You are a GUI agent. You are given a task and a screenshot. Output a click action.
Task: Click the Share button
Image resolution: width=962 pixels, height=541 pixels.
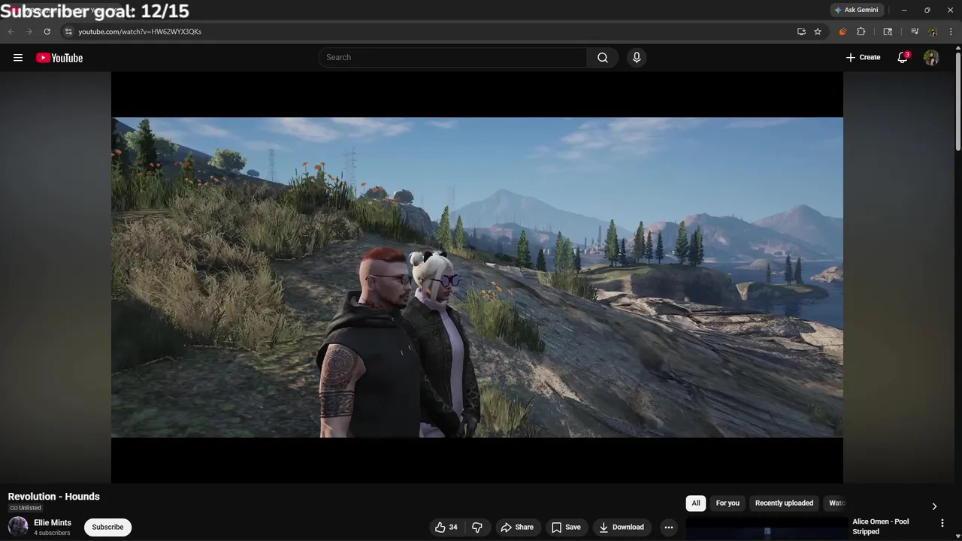(517, 527)
